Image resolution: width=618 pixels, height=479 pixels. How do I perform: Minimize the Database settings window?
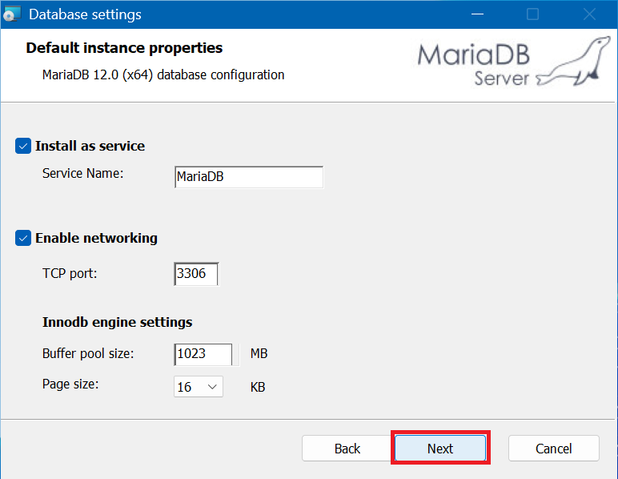pos(478,14)
